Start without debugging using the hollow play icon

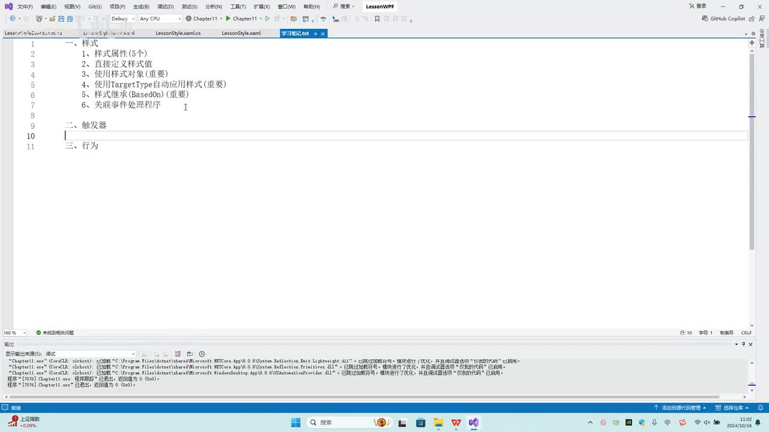(267, 19)
